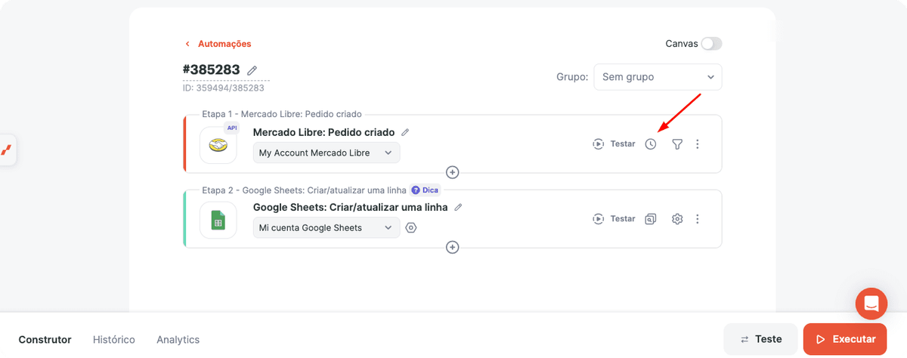Click the API badge on Mercado Libre
The height and width of the screenshot is (358, 907).
(x=232, y=128)
